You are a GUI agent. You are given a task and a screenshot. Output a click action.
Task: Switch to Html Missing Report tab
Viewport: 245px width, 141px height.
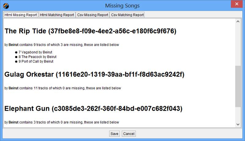click(21, 15)
